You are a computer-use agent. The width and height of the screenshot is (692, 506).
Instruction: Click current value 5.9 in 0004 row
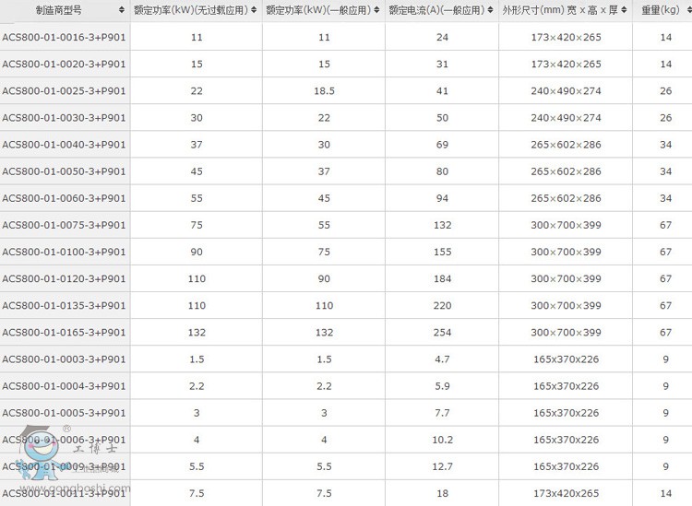442,386
